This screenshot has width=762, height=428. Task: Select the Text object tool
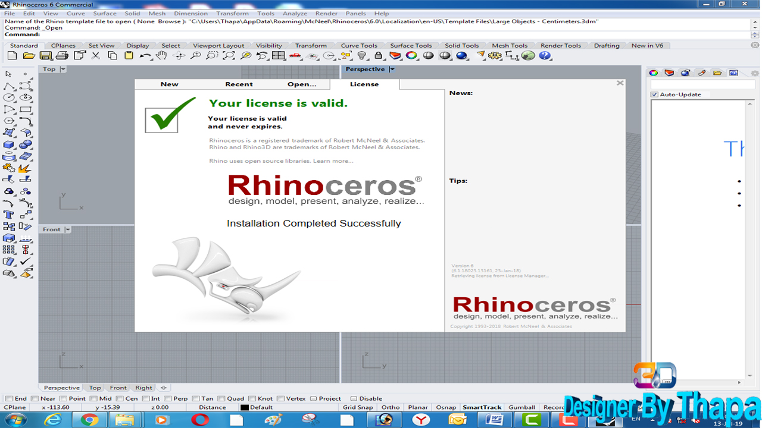(9, 215)
